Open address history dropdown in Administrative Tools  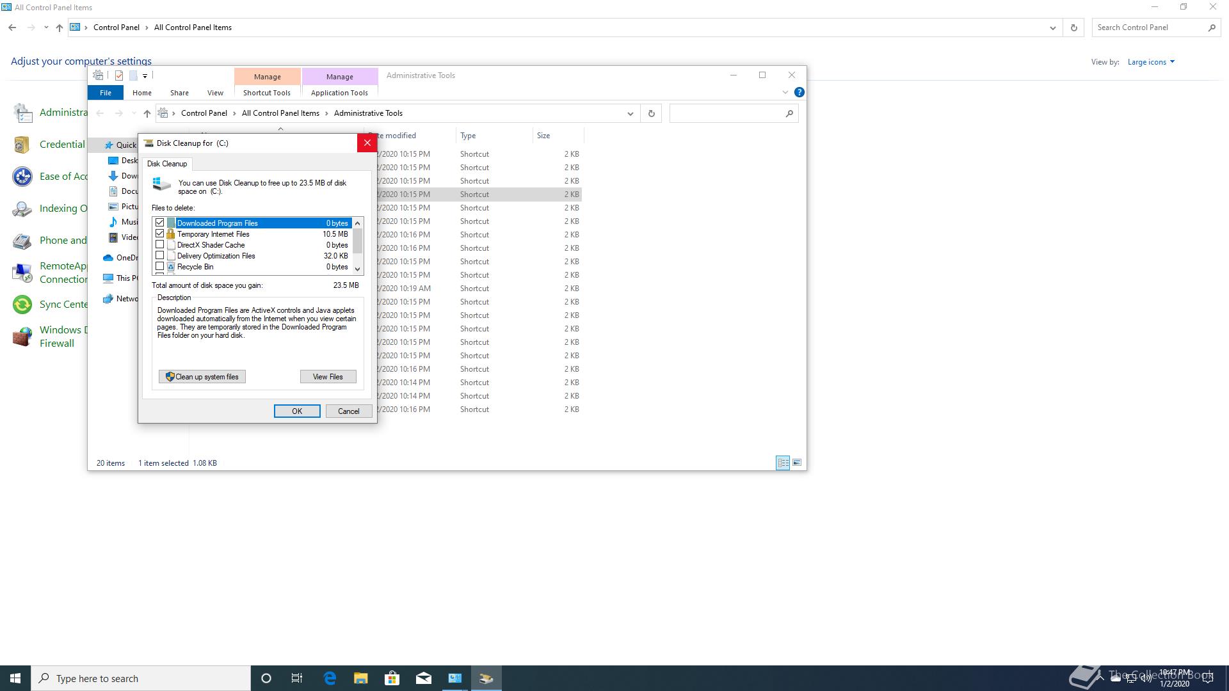(631, 113)
